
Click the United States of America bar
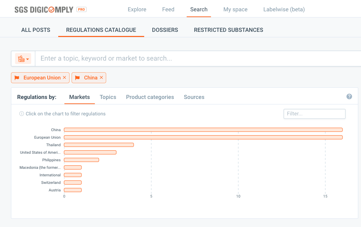[90, 152]
